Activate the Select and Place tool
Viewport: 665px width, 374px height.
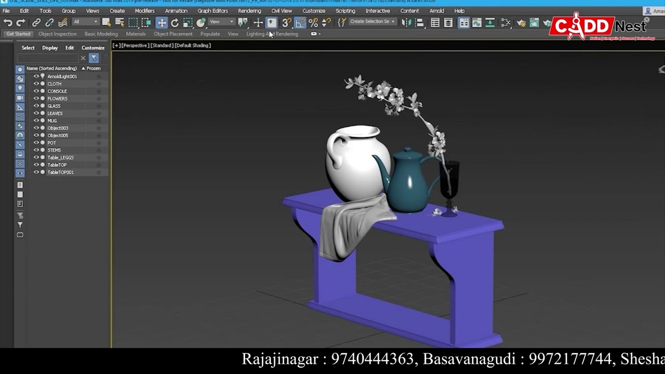[x=201, y=22]
